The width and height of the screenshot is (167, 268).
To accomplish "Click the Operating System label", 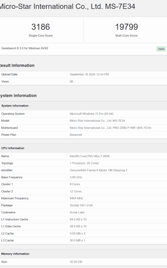I will point(13,114).
